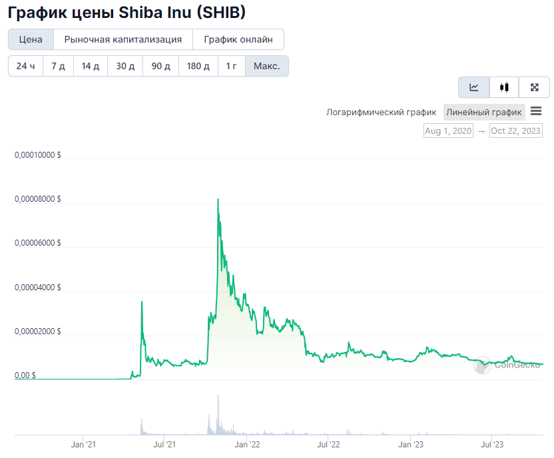554x458 pixels.
Task: Open fullscreen chart with the expand icon
Action: tap(534, 87)
